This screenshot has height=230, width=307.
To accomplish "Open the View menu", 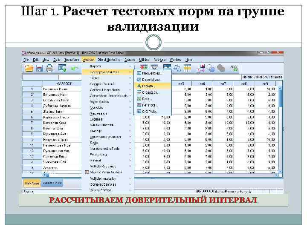I will tap(46, 60).
